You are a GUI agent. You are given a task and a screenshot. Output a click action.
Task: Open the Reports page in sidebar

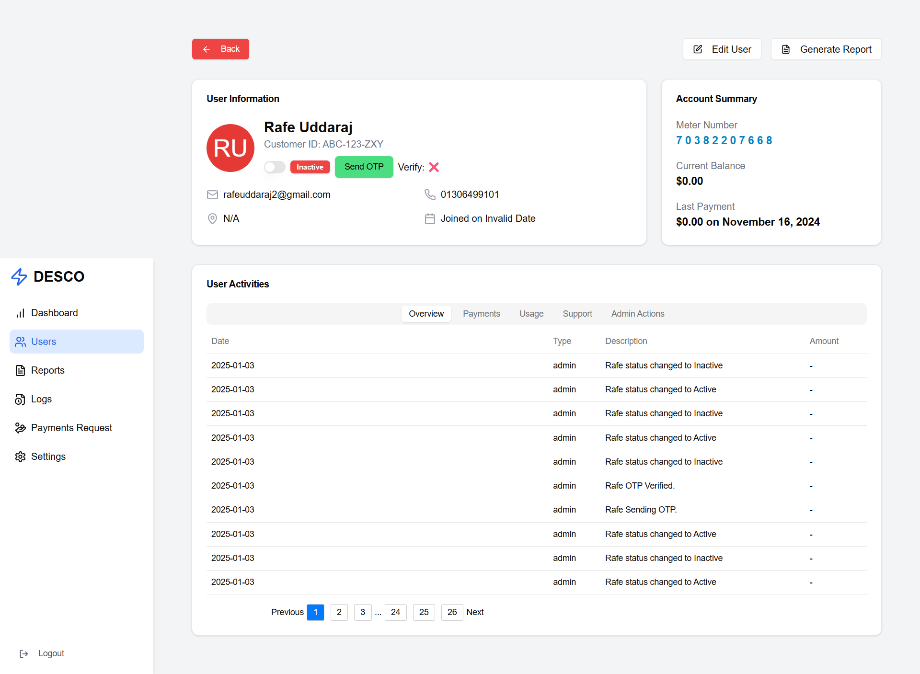47,370
